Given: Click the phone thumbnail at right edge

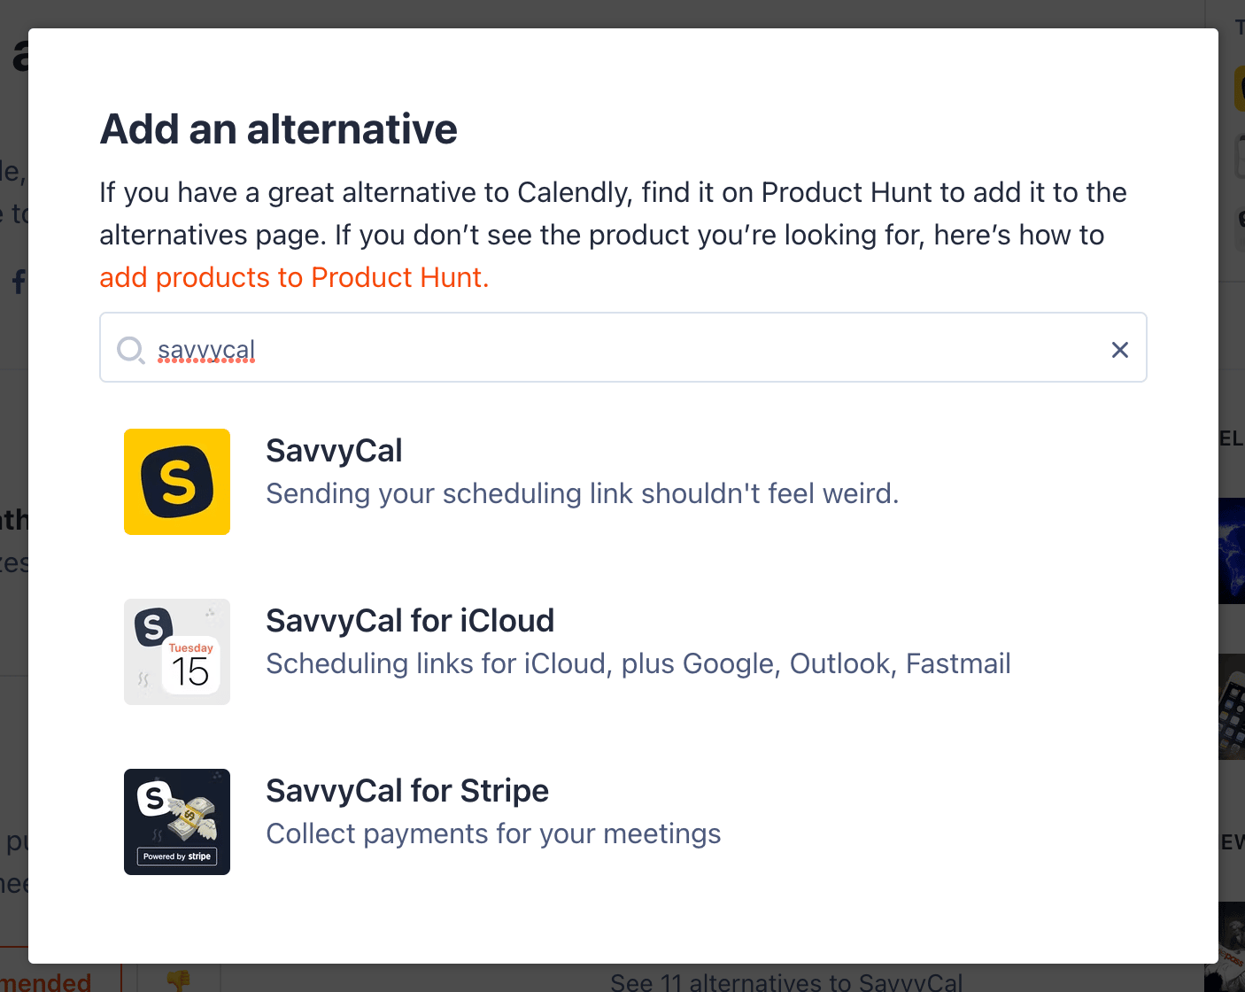Looking at the screenshot, I should coord(1232,707).
